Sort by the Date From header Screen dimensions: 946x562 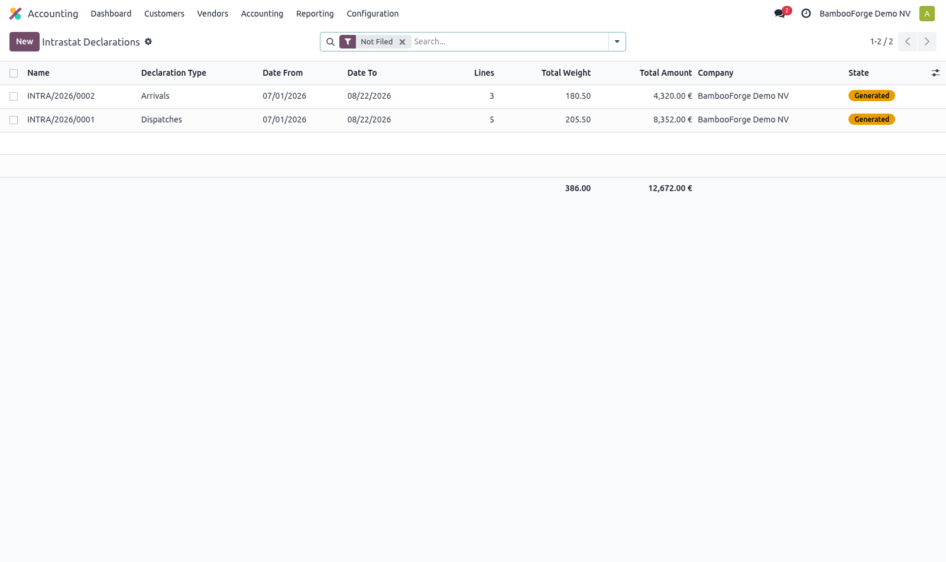click(x=283, y=73)
